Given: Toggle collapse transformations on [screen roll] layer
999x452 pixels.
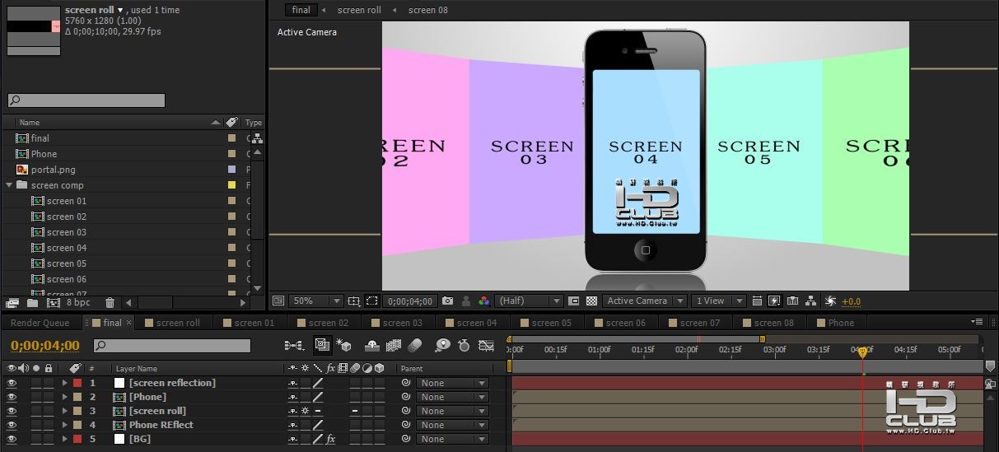Looking at the screenshot, I should pos(306,411).
